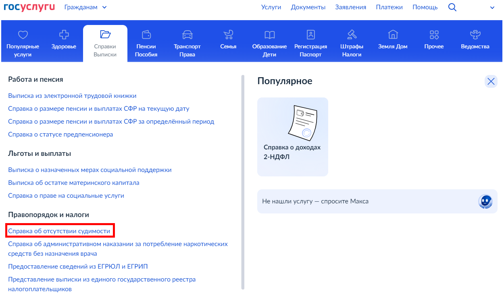This screenshot has width=504, height=294.
Task: Open the Услуги top menu item
Action: pos(271,7)
